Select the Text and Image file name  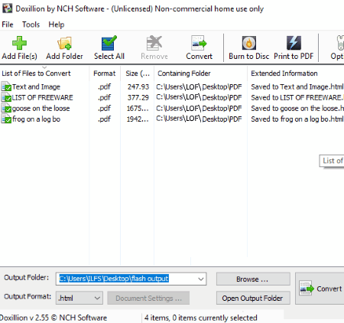[x=36, y=86]
